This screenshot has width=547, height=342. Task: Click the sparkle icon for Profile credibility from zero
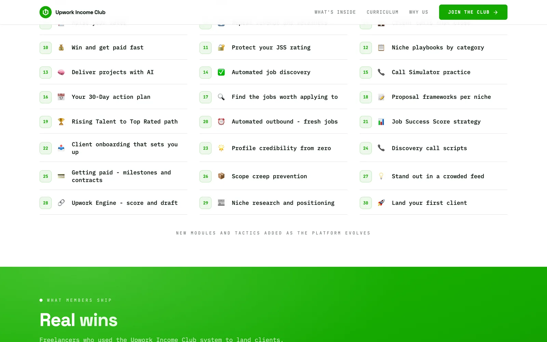click(221, 148)
